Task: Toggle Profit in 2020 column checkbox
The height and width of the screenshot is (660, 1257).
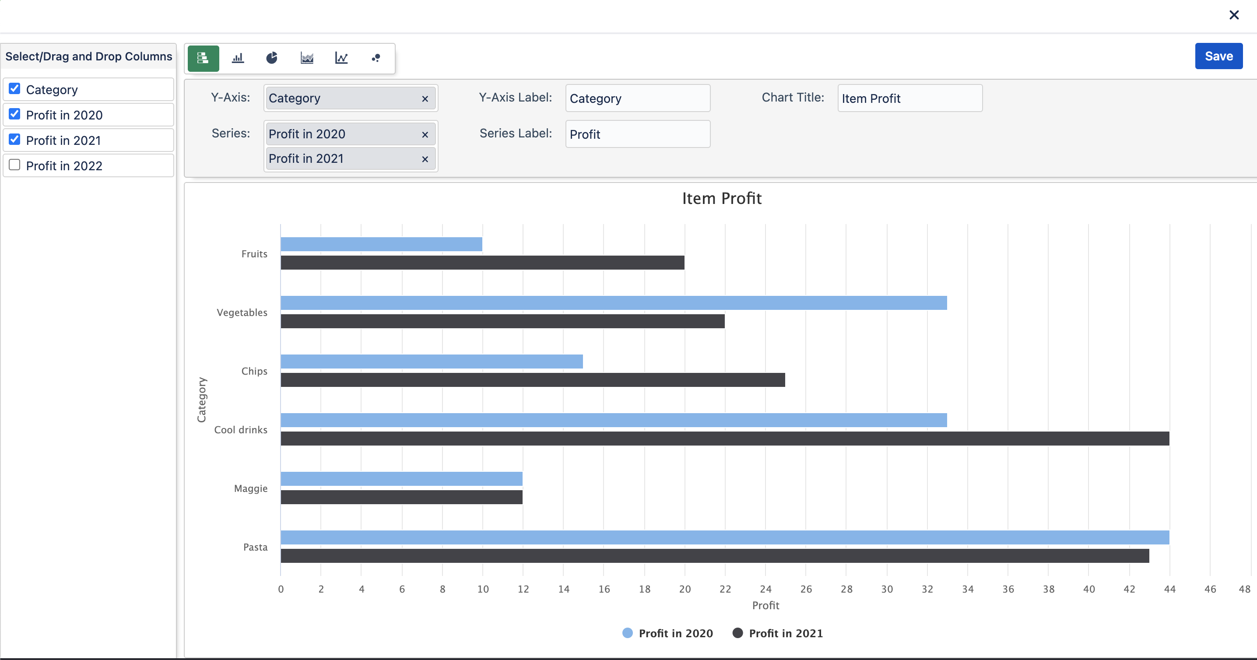Action: point(14,114)
